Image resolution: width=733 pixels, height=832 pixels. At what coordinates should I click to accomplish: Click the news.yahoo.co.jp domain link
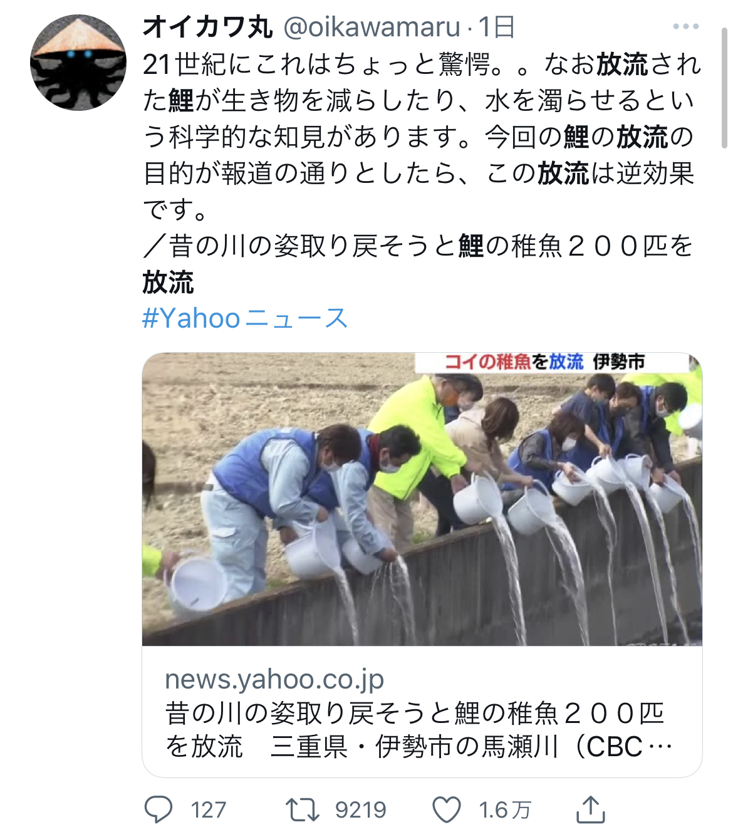pos(274,679)
